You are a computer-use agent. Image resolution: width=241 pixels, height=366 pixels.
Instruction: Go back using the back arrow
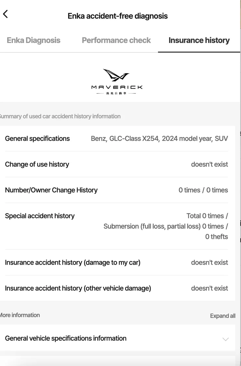(6, 14)
